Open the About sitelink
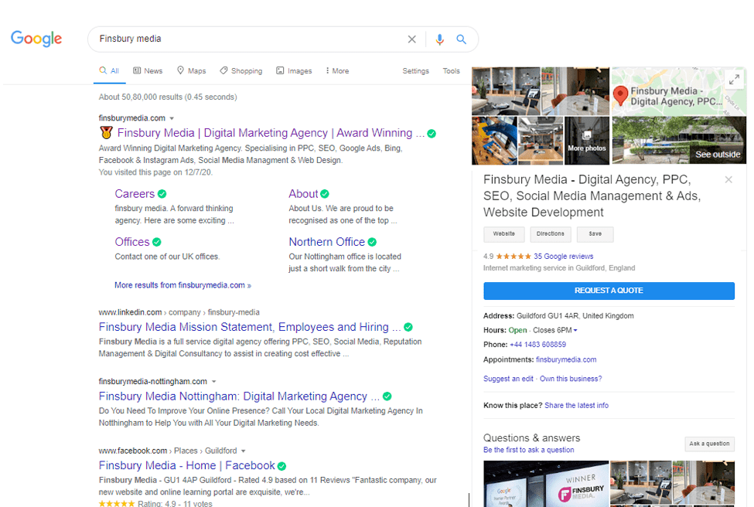The height and width of the screenshot is (507, 754). 303,194
